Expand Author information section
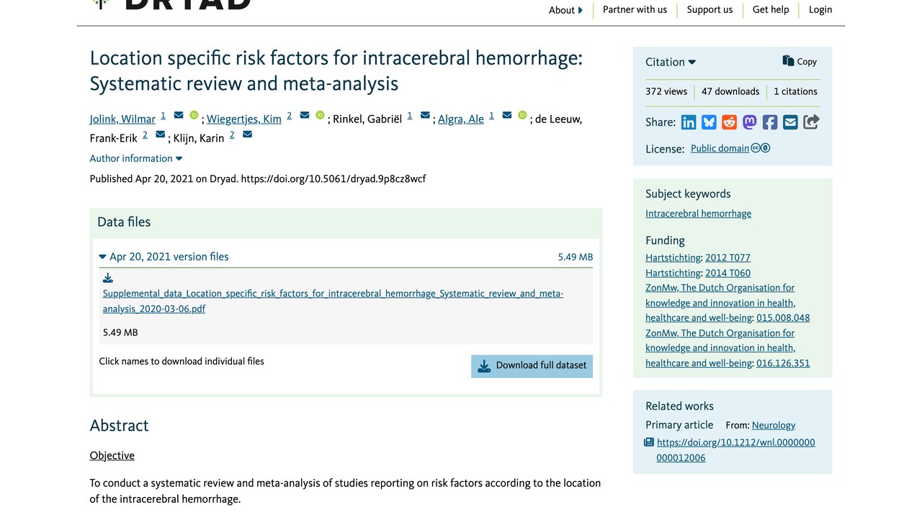This screenshot has height=518, width=922. (136, 158)
